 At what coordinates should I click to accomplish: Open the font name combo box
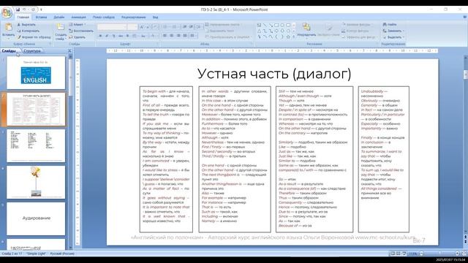tap(112, 27)
